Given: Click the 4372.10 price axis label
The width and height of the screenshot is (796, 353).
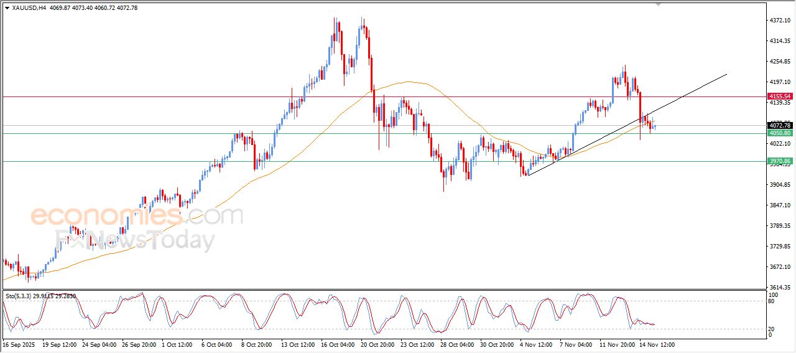Looking at the screenshot, I should point(780,21).
